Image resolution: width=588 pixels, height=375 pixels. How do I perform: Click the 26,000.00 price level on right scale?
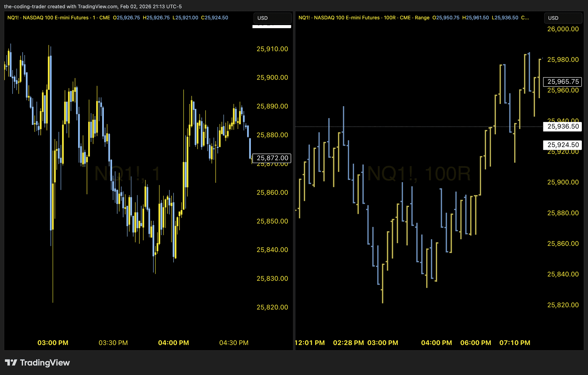click(563, 29)
